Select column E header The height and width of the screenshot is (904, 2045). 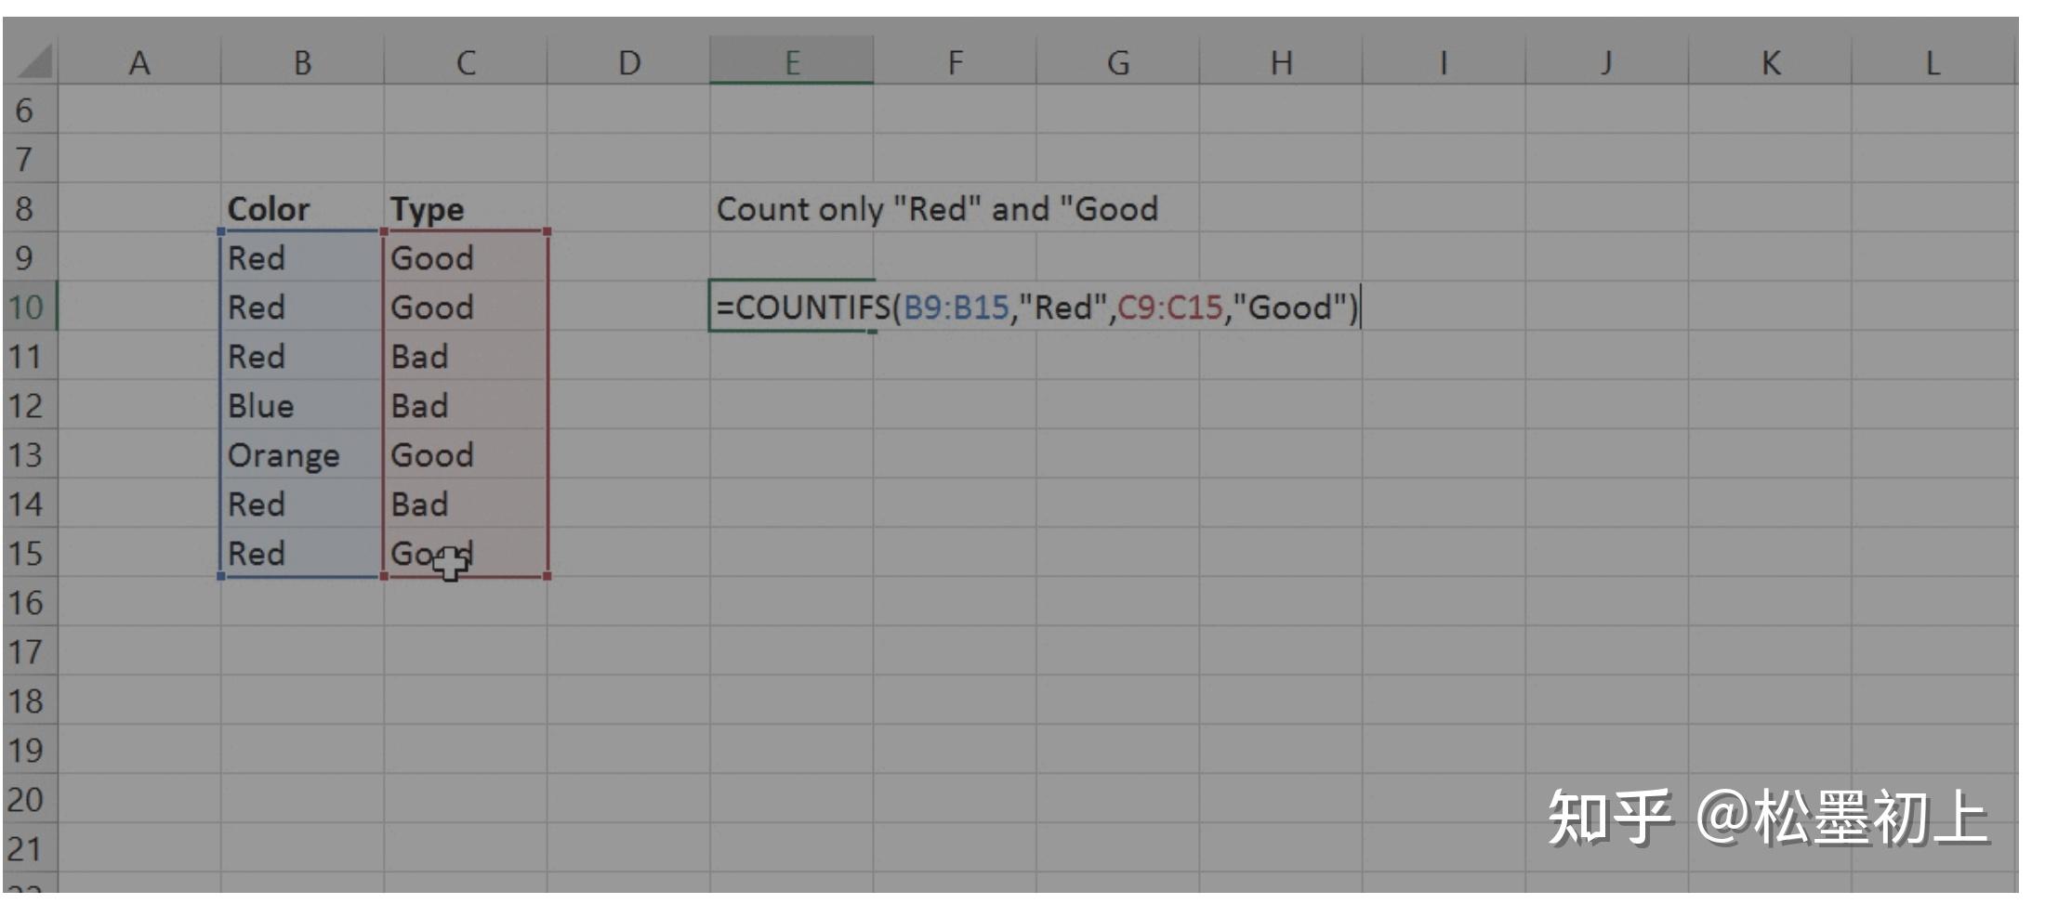(791, 60)
